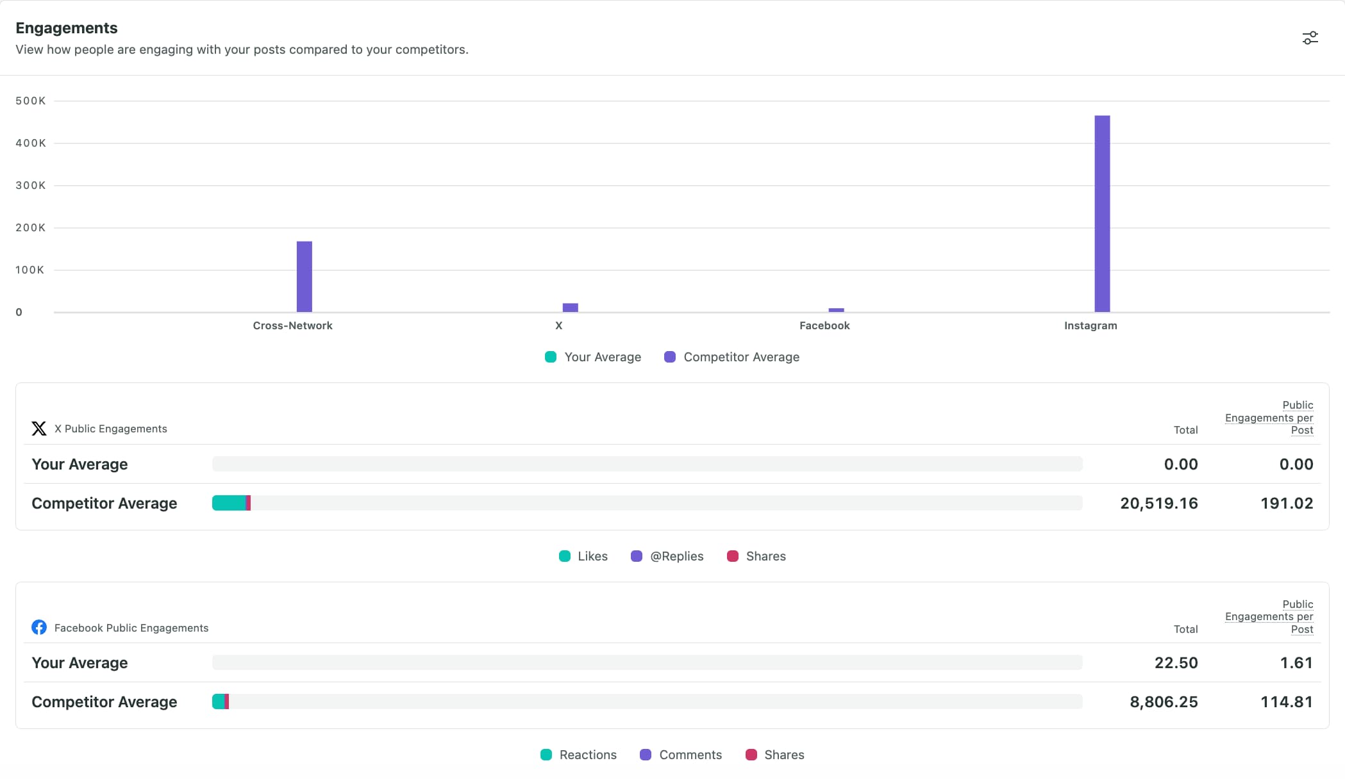Toggle Shares in the Facebook engagements legend
This screenshot has height=779, width=1345.
[x=750, y=755]
